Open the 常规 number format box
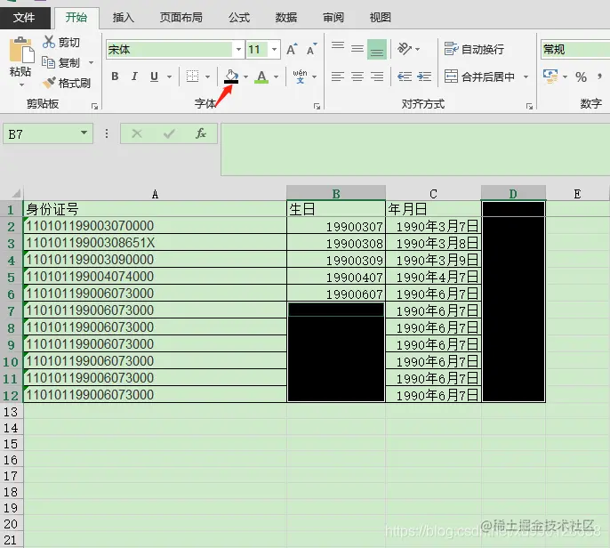The width and height of the screenshot is (610, 548). 575,50
